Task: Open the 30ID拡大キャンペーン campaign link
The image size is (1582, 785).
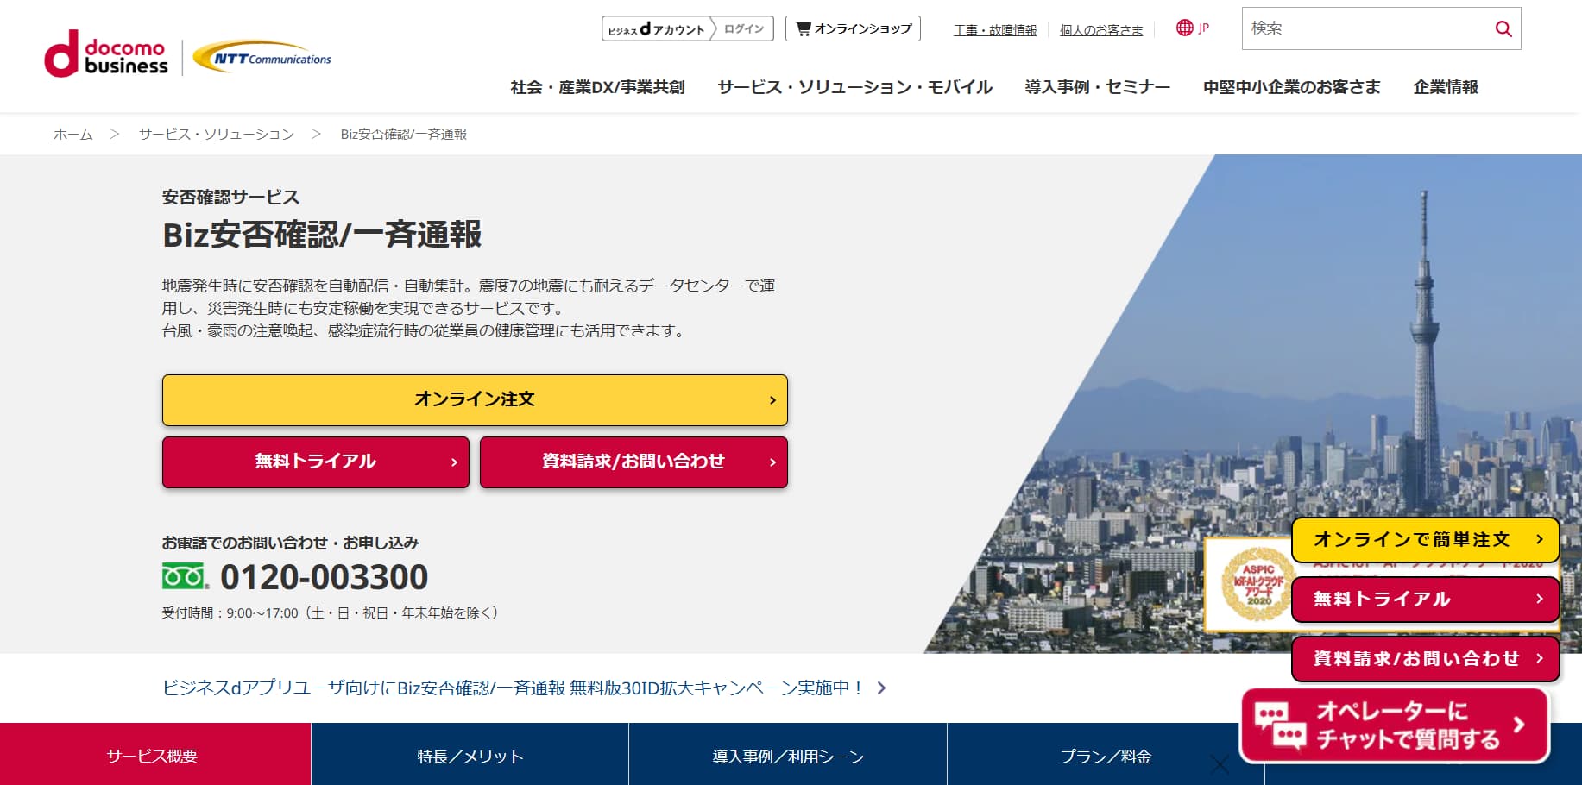Action: click(x=513, y=688)
